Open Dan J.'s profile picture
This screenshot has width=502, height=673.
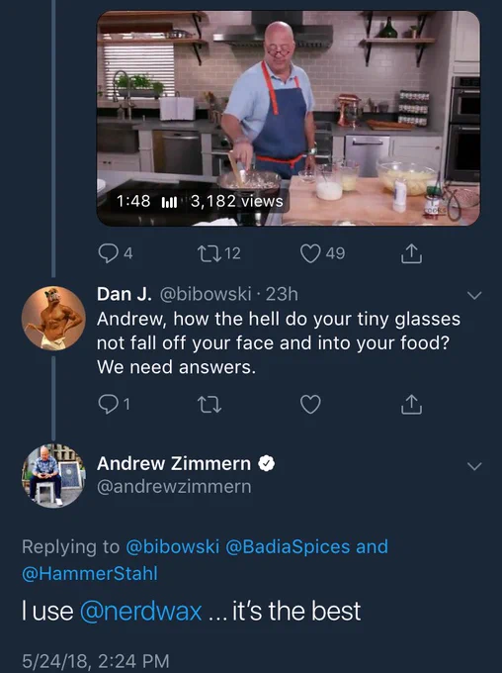coord(53,318)
